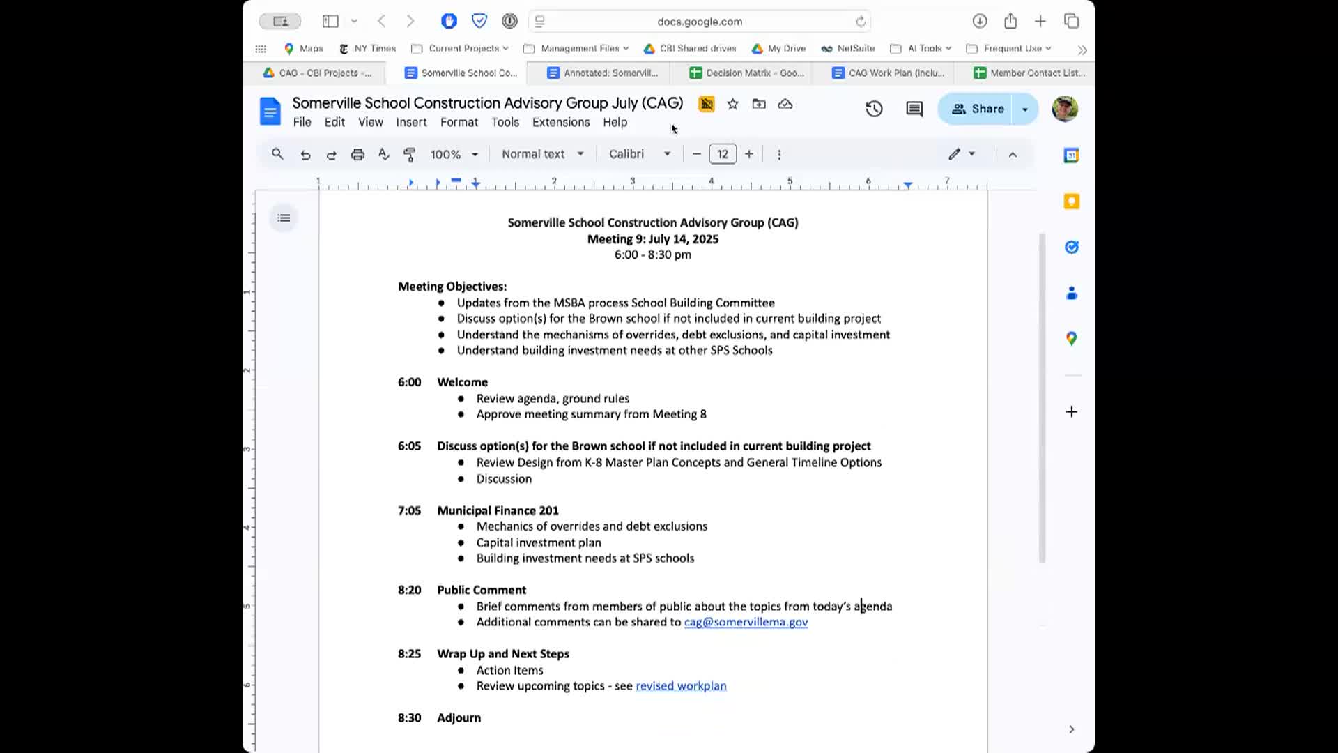
Task: Hide side panel chevron
Action: click(1072, 729)
